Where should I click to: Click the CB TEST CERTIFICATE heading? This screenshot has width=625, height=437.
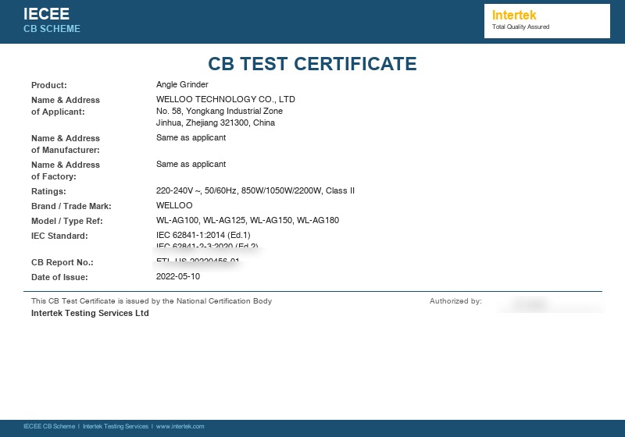tap(312, 64)
